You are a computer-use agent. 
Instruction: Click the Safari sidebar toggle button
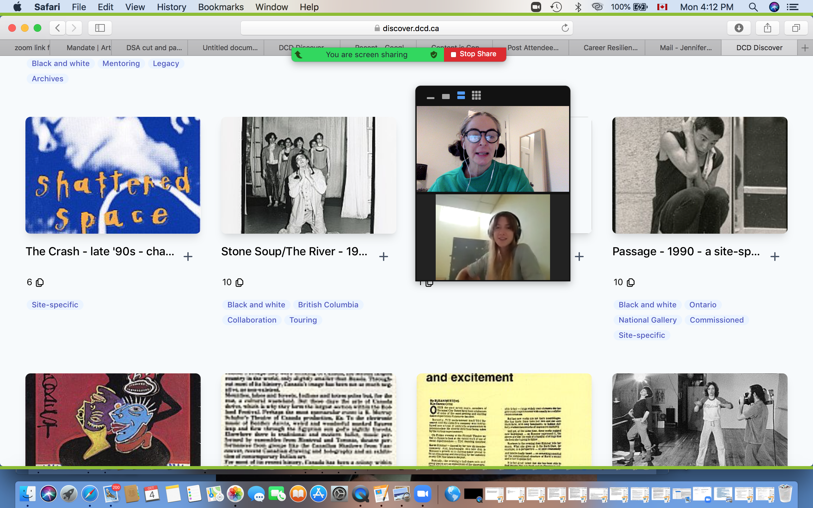click(x=100, y=28)
